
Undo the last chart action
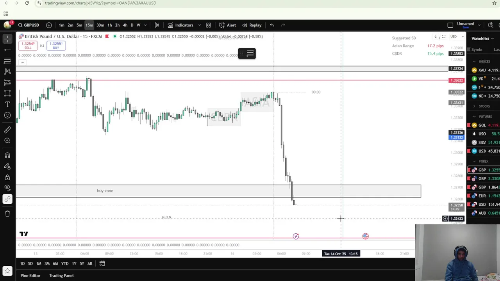click(272, 25)
